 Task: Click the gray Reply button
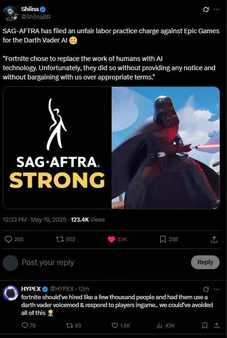point(205,262)
